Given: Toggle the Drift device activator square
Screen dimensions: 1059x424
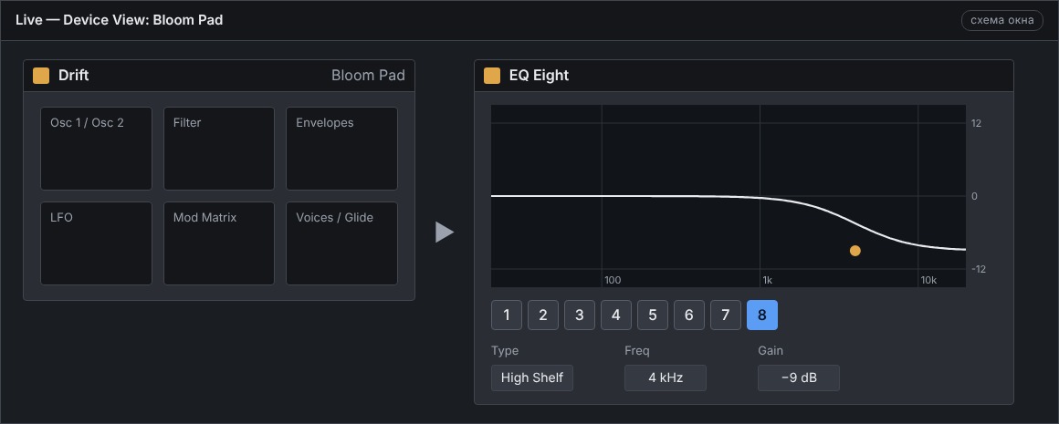Looking at the screenshot, I should pyautogui.click(x=41, y=76).
